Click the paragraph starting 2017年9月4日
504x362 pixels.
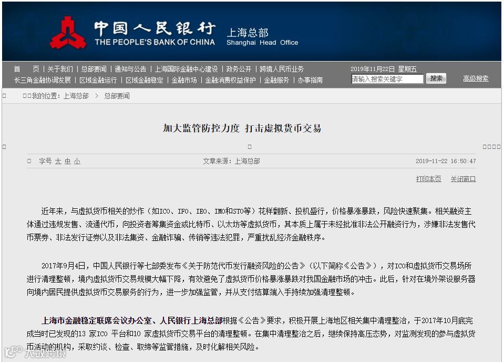(x=251, y=279)
